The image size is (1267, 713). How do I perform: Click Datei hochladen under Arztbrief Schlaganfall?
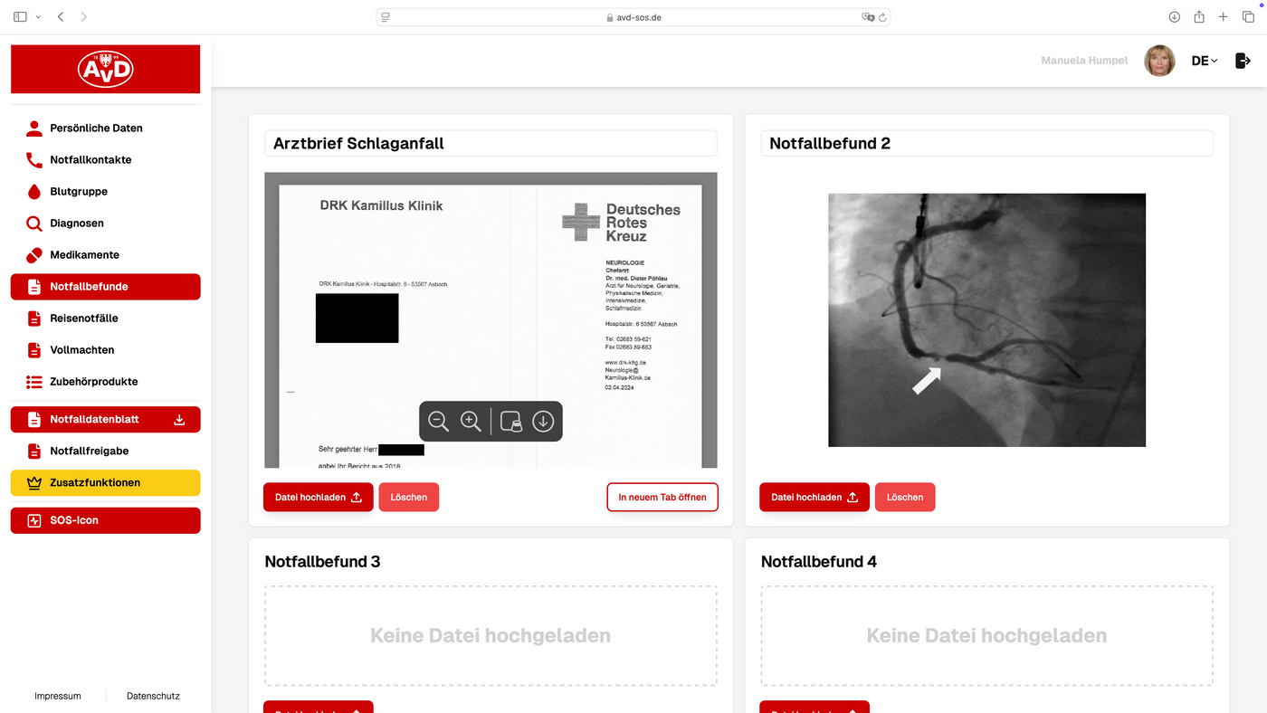coord(319,498)
